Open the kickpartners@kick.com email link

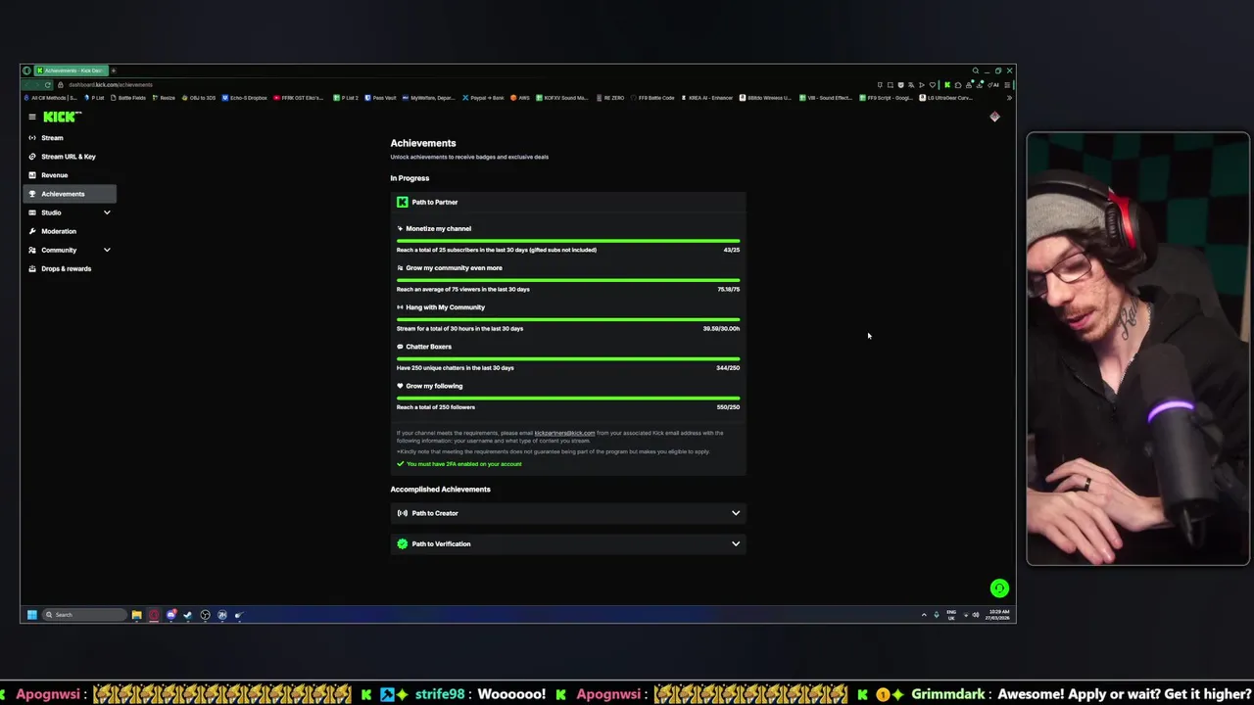pyautogui.click(x=564, y=433)
